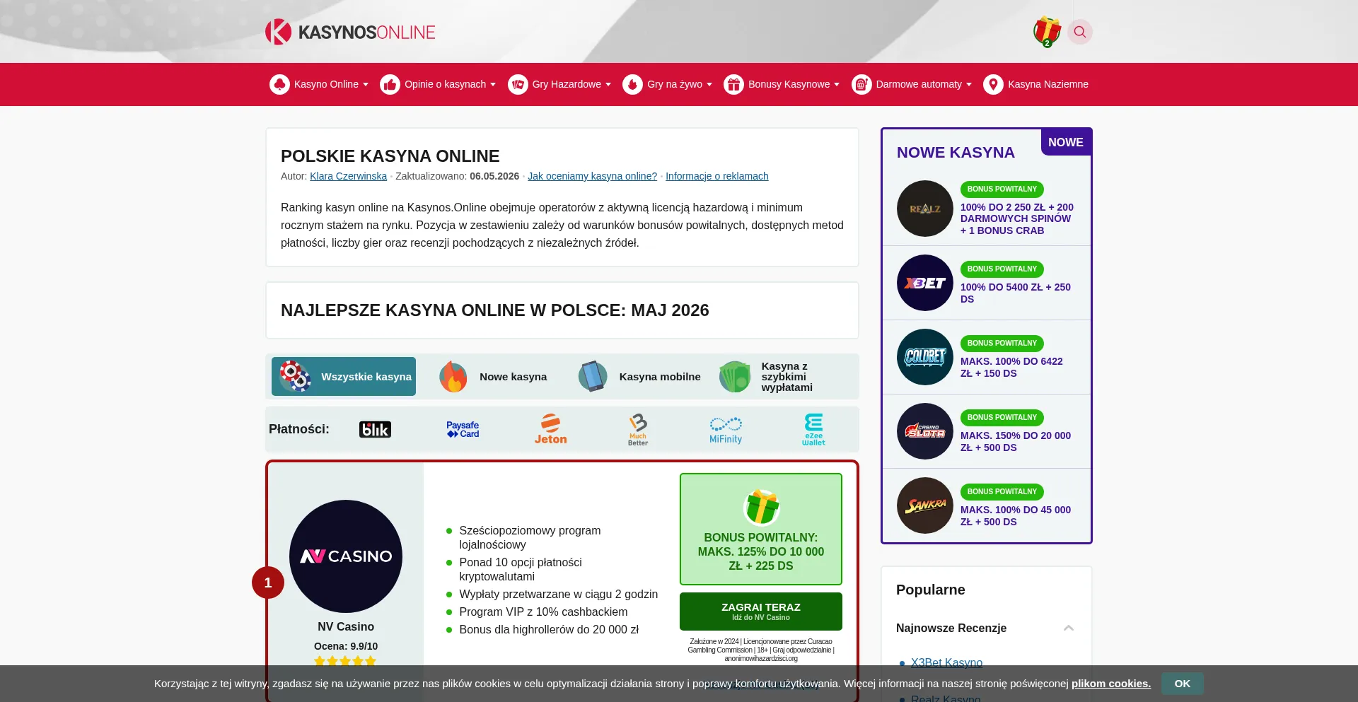The width and height of the screenshot is (1358, 702).
Task: Click the NOWE badge on new casinos panel
Action: point(1066,142)
